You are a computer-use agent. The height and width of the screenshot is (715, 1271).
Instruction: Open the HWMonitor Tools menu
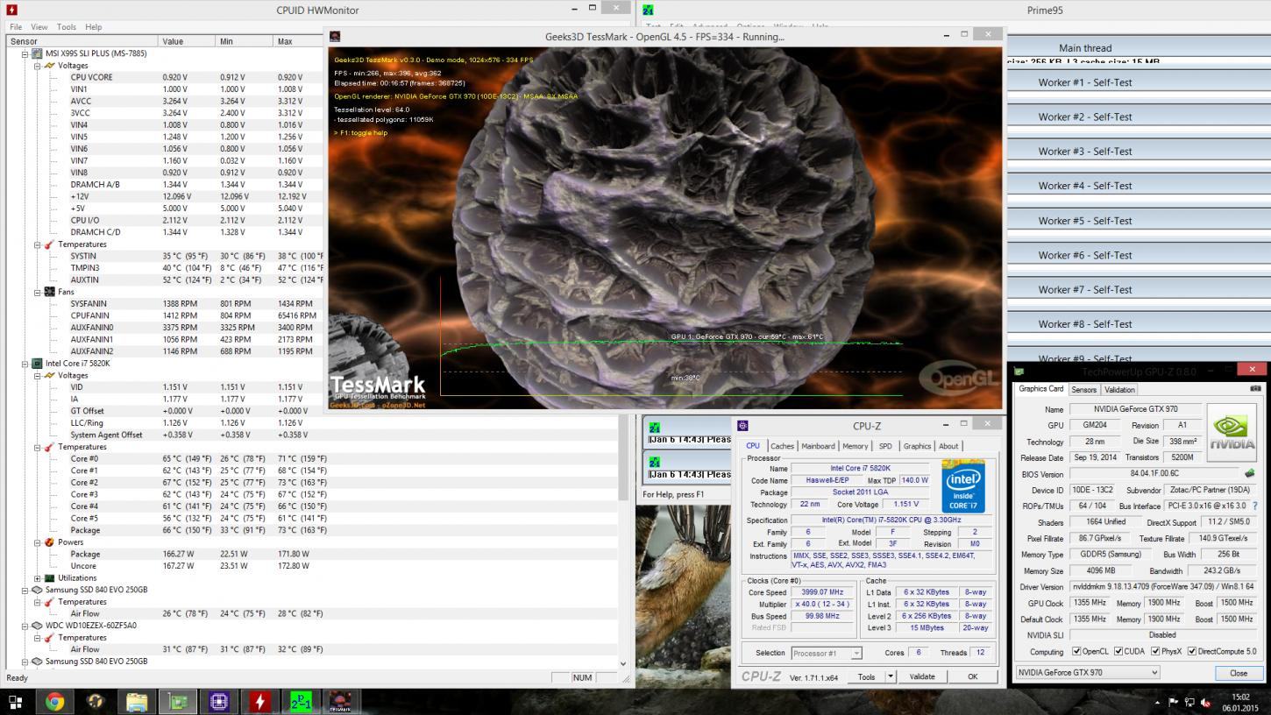point(67,27)
